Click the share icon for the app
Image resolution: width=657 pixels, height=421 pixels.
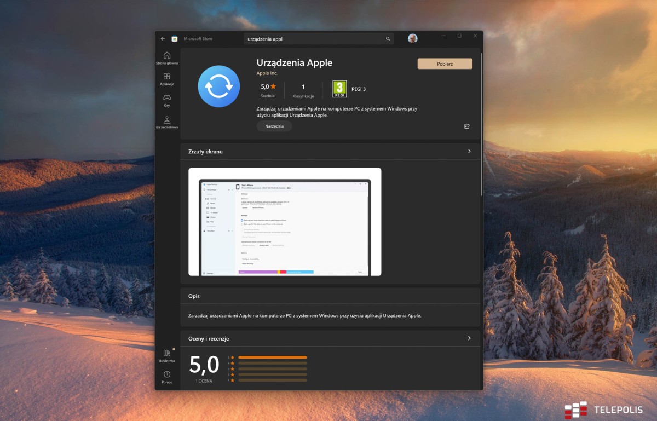(466, 126)
